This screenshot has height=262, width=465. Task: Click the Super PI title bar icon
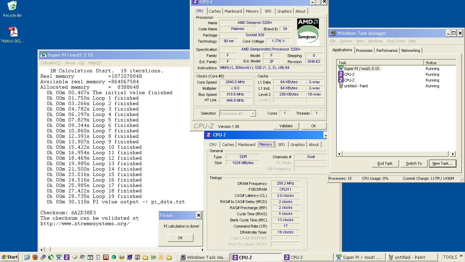(x=43, y=55)
